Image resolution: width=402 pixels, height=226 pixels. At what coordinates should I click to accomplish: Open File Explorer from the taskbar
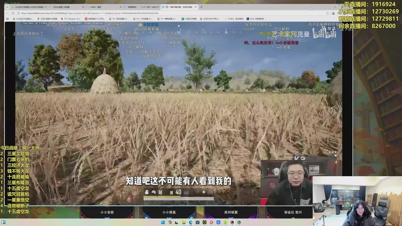pos(184,222)
